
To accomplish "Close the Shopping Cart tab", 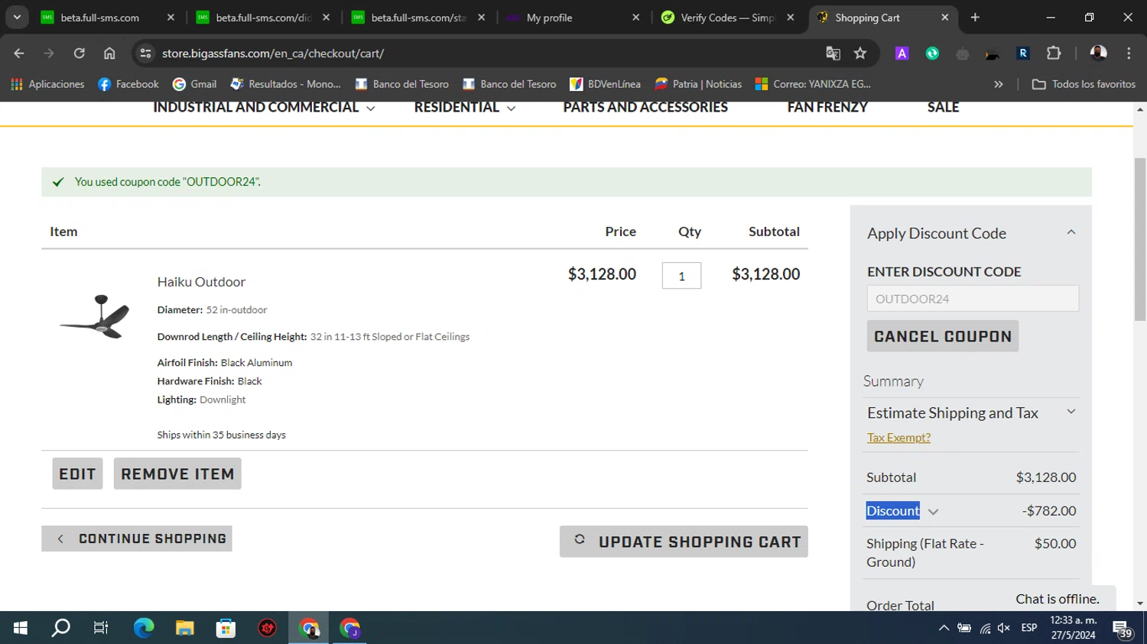I will [x=944, y=17].
